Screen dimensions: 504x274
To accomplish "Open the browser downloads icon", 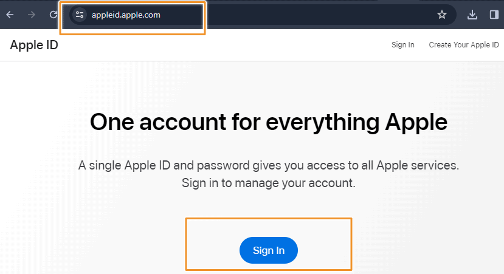I will (472, 15).
